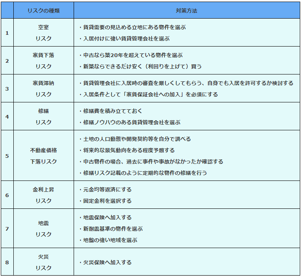Click text 地震保険へ加入する
The image size is (301, 276).
[107, 217]
